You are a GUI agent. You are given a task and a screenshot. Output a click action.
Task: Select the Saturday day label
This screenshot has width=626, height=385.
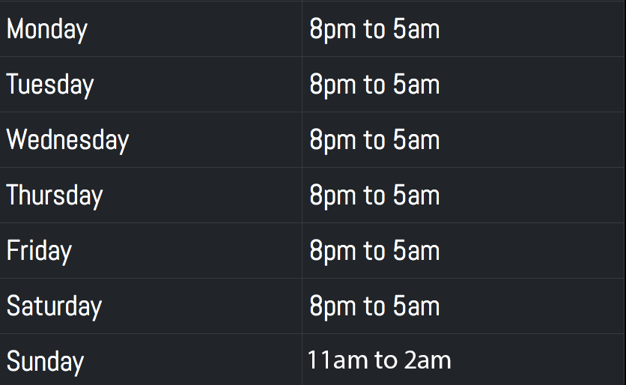pyautogui.click(x=54, y=306)
